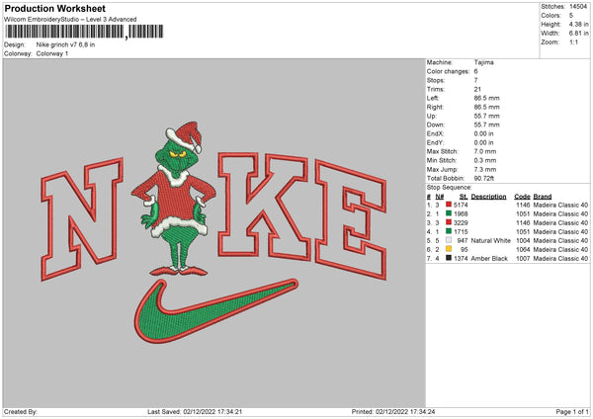Click the green thread swatch in stop 2
Viewport: 593px width, 419px height.
(449, 213)
